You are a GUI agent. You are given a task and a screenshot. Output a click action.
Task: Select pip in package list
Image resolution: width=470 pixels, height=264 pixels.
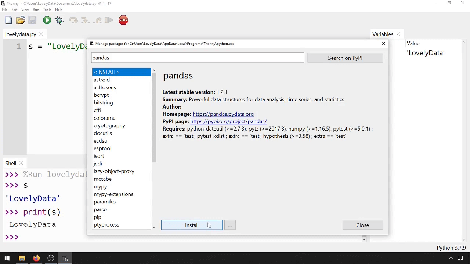[x=121, y=217]
